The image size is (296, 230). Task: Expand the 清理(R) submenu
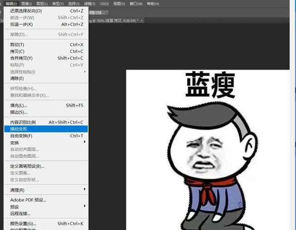[46, 190]
